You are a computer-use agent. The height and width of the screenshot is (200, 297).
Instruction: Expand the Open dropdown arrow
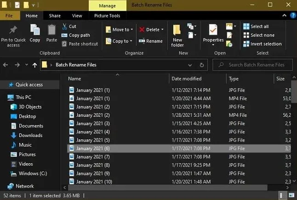(x=235, y=26)
